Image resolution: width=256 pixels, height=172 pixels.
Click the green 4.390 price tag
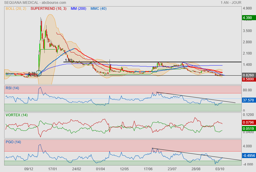[x=248, y=18]
